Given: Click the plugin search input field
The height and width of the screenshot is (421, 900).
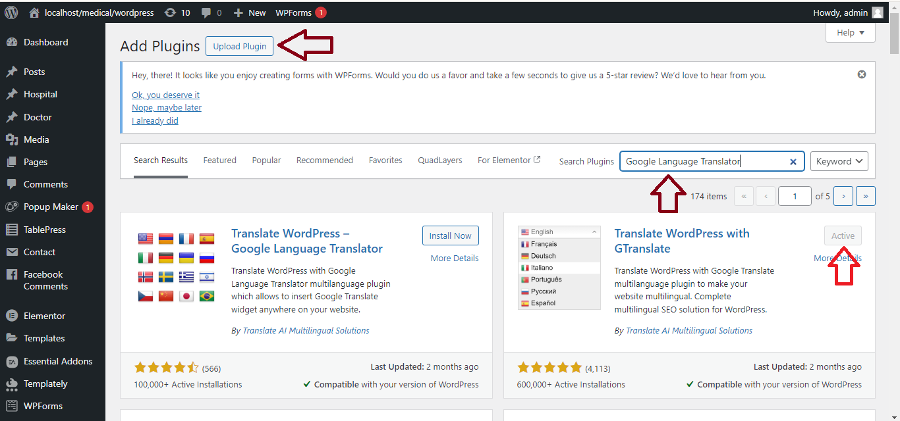Looking at the screenshot, I should click(x=702, y=161).
